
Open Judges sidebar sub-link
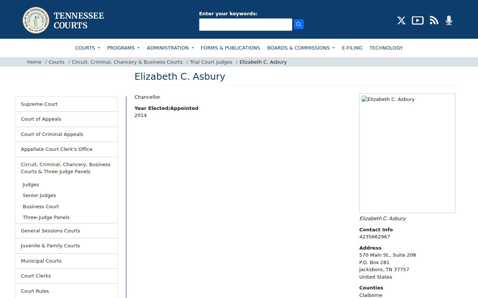tap(31, 184)
